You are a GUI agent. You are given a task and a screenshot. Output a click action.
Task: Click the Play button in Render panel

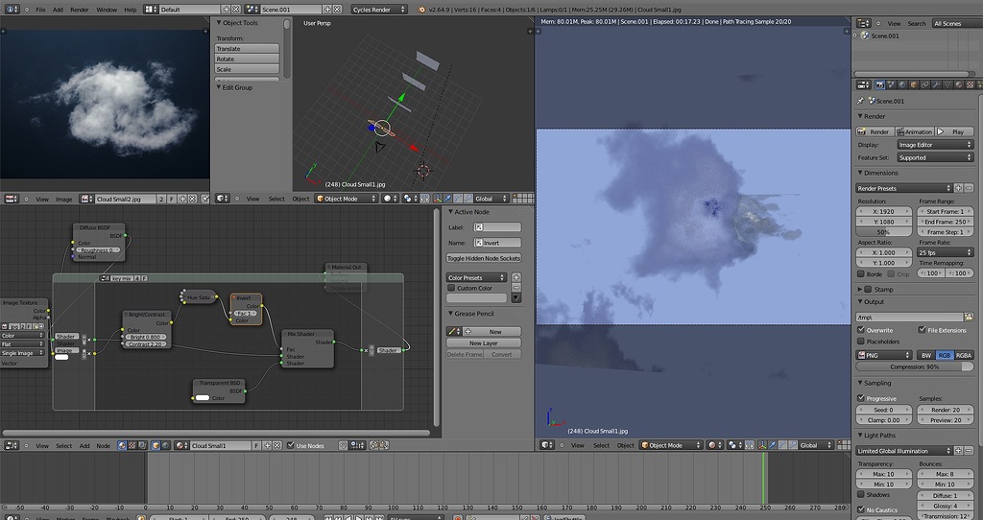click(x=953, y=131)
